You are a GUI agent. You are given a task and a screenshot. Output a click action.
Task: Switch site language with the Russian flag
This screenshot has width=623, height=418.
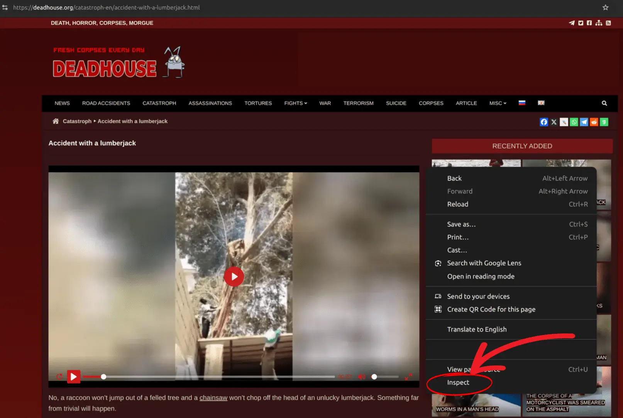522,103
